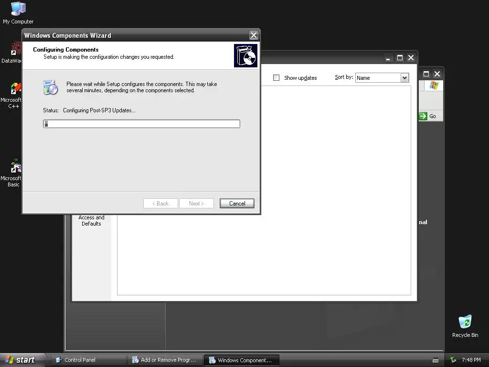The height and width of the screenshot is (367, 489).
Task: Click the disabled Back button in wizard
Action: pyautogui.click(x=160, y=204)
